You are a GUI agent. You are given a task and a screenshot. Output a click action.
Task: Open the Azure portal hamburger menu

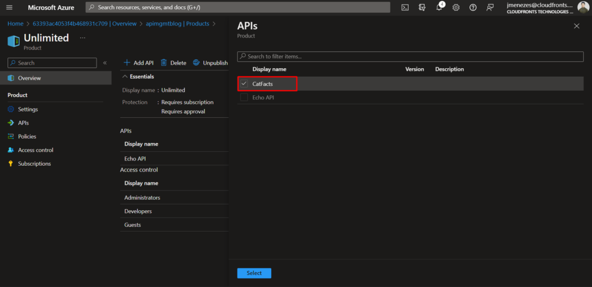pyautogui.click(x=9, y=7)
